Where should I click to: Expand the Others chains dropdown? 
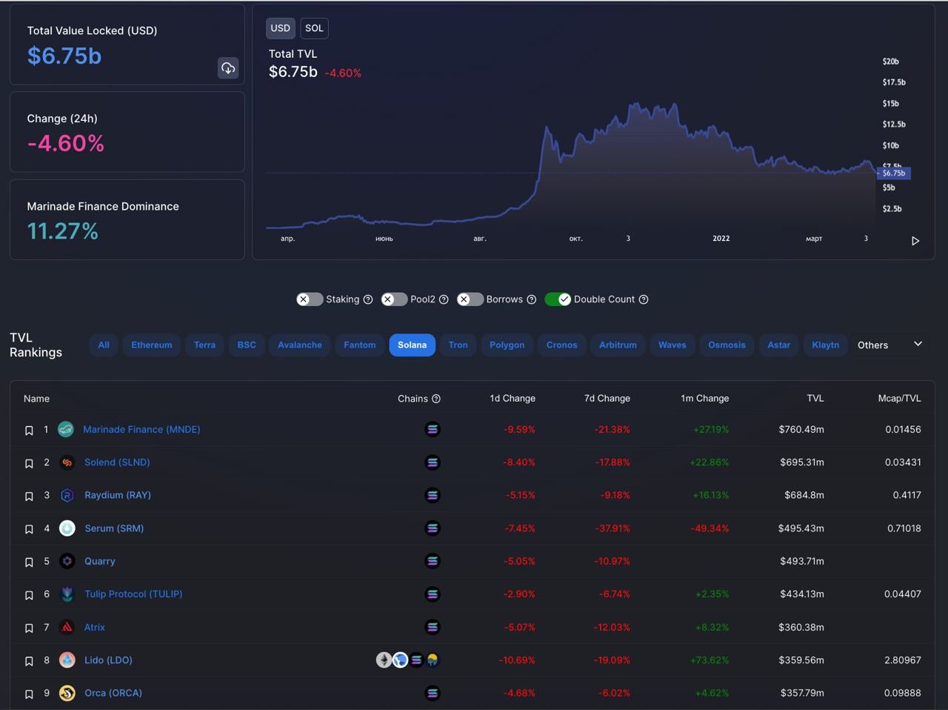pos(889,345)
